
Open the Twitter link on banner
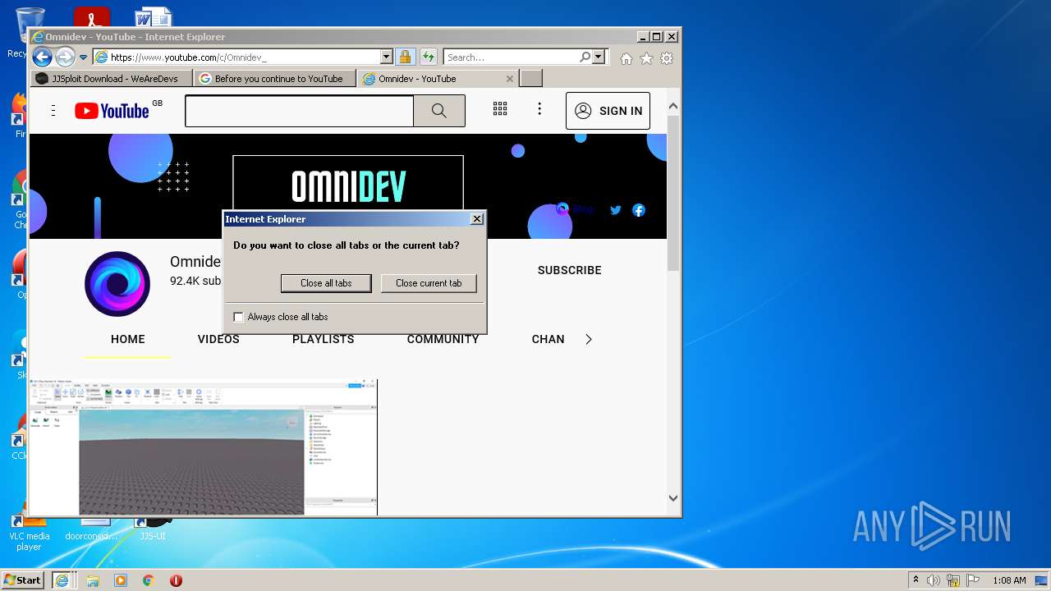coord(615,210)
